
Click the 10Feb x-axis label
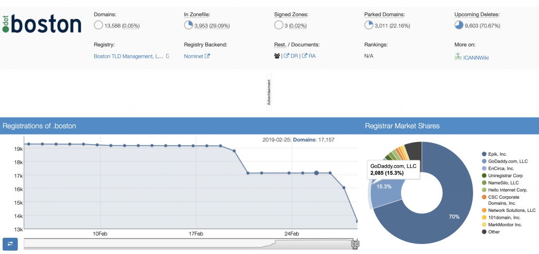click(x=99, y=234)
